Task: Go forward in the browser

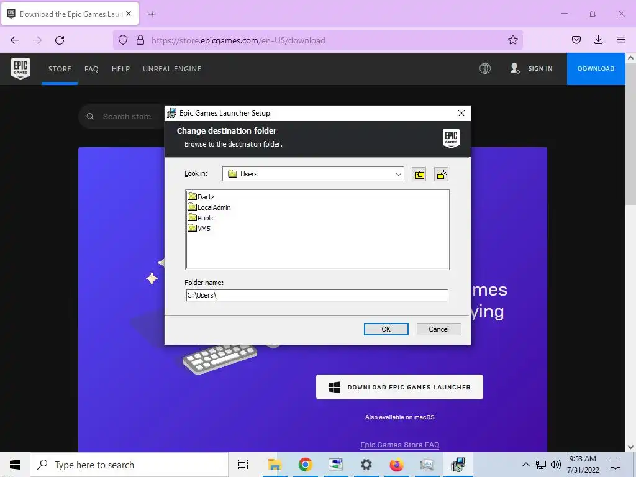Action: pos(37,40)
